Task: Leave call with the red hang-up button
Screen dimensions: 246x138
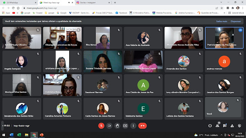Action: tap(143, 126)
